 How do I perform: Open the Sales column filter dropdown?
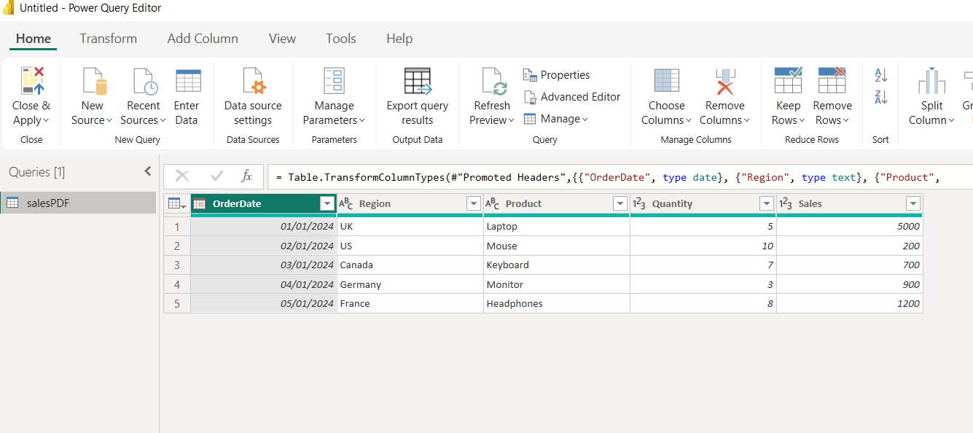pos(913,204)
